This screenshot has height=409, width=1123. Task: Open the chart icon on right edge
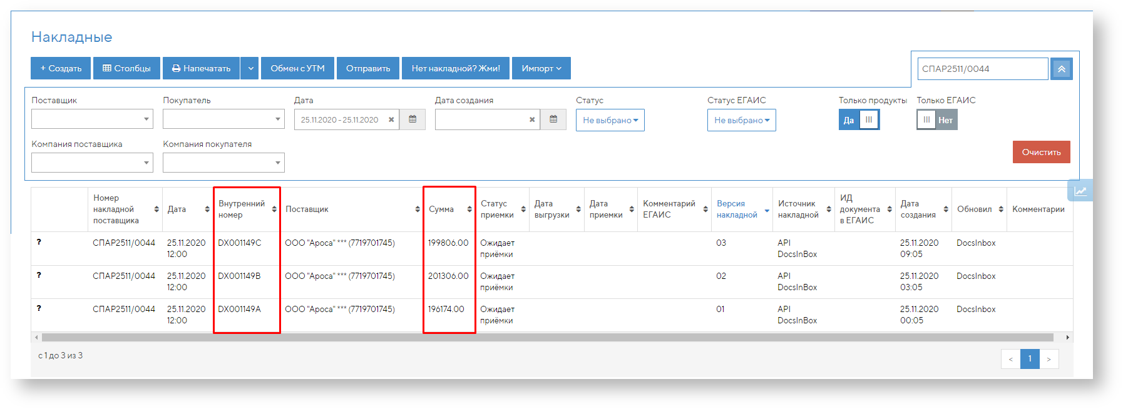pyautogui.click(x=1080, y=191)
